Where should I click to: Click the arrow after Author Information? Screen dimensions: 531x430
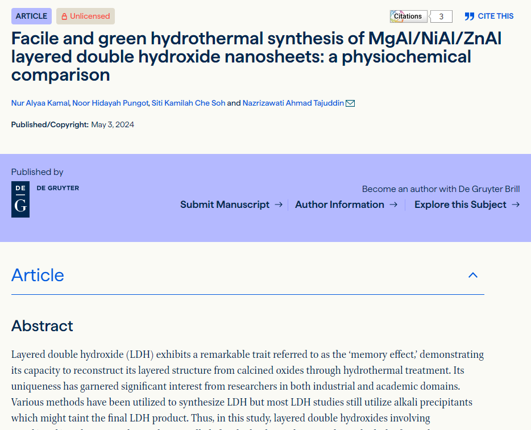[x=393, y=204]
